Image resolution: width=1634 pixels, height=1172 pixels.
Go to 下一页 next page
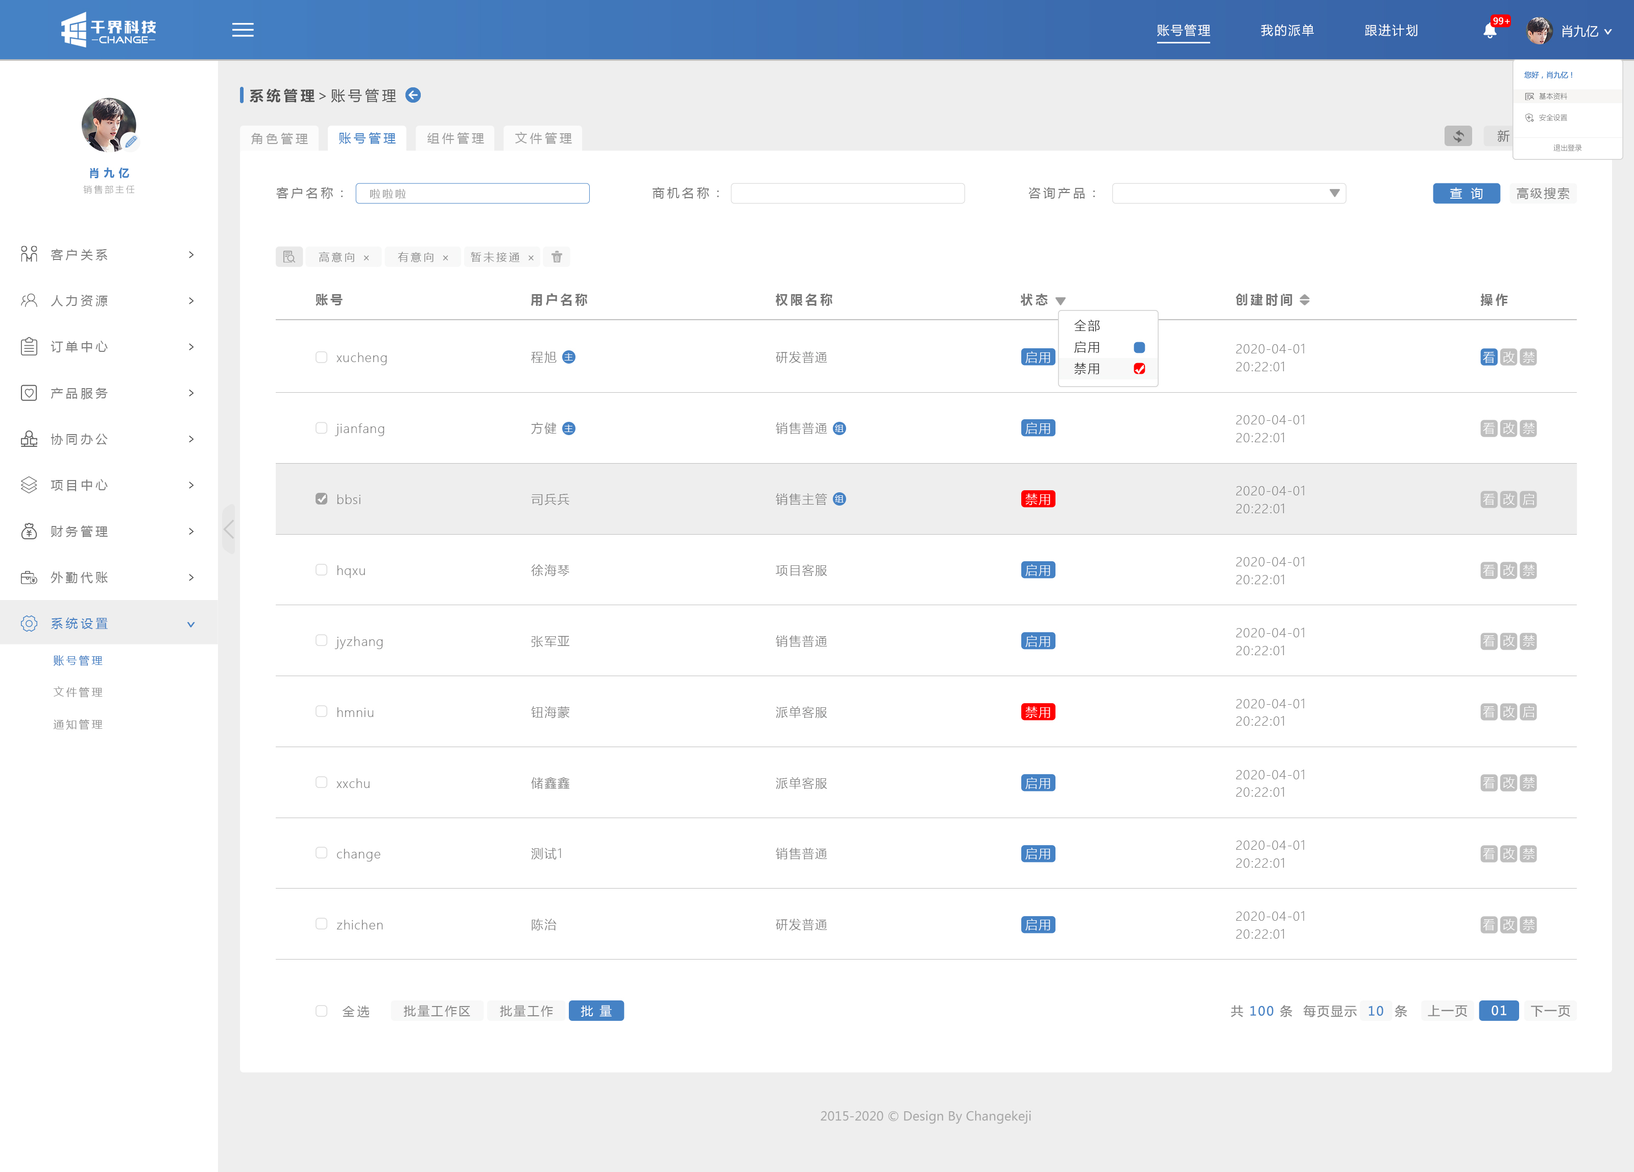(x=1550, y=1011)
